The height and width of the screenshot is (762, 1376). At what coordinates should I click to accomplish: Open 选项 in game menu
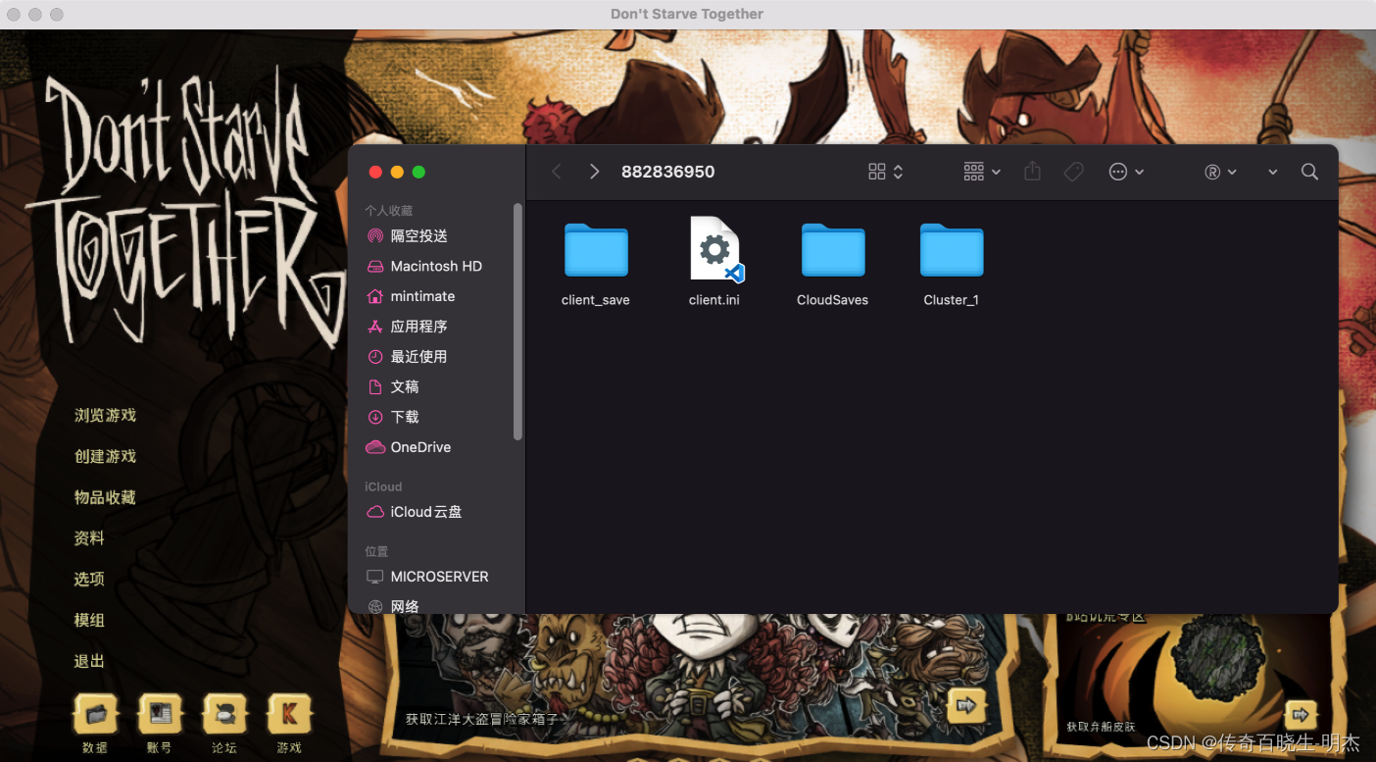tap(89, 580)
